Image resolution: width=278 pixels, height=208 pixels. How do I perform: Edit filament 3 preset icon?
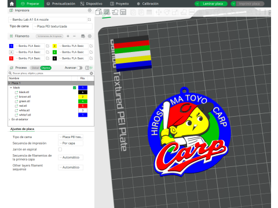pyautogui.click(x=47, y=52)
